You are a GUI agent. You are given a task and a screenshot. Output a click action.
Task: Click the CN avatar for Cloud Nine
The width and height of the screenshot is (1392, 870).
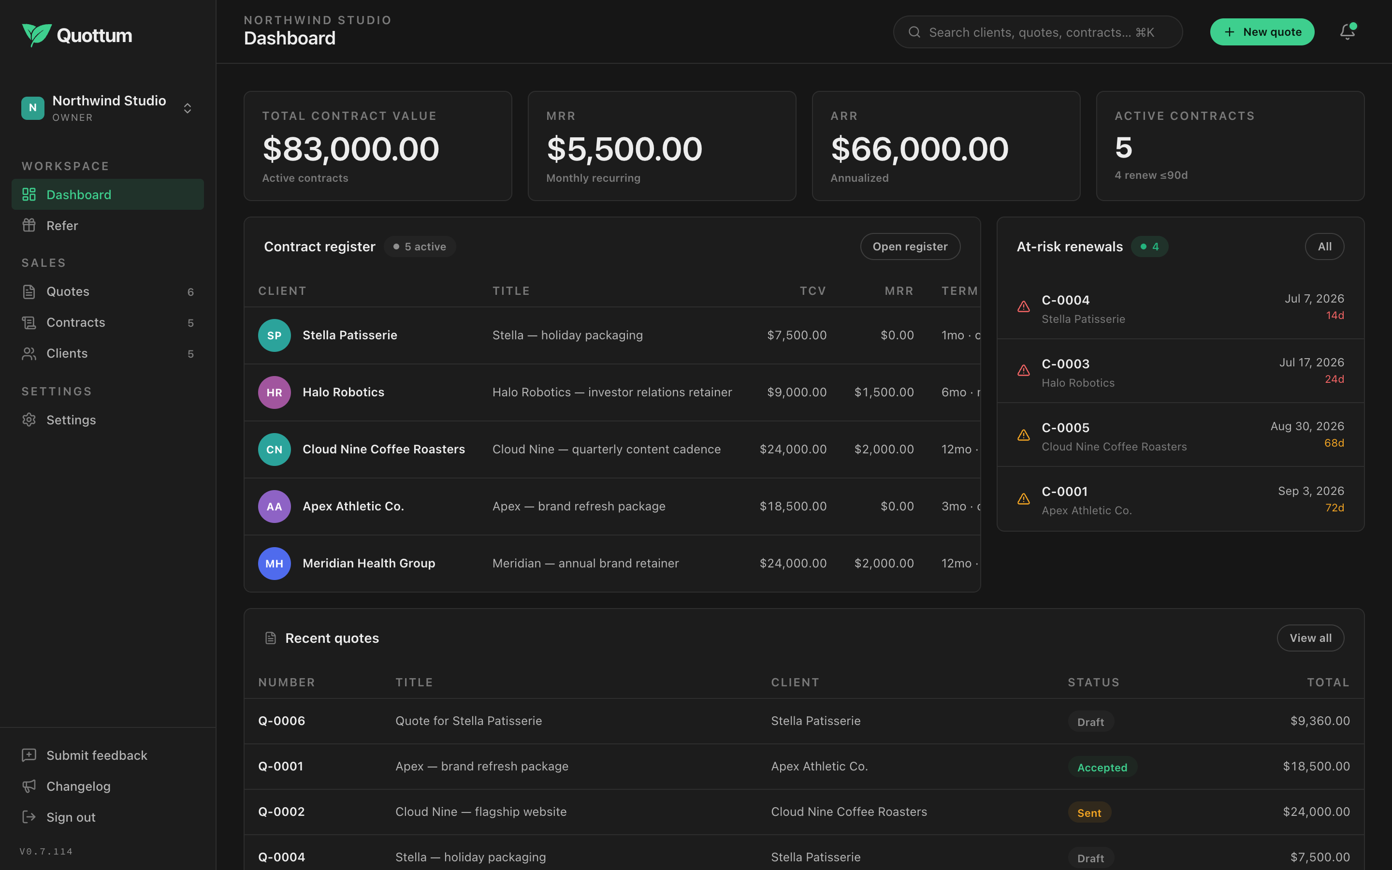(x=275, y=449)
